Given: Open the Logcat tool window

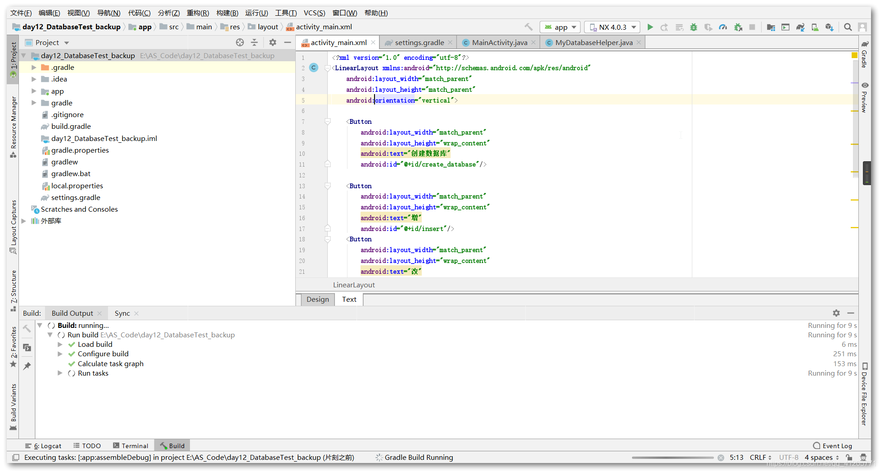Looking at the screenshot, I should pos(44,445).
